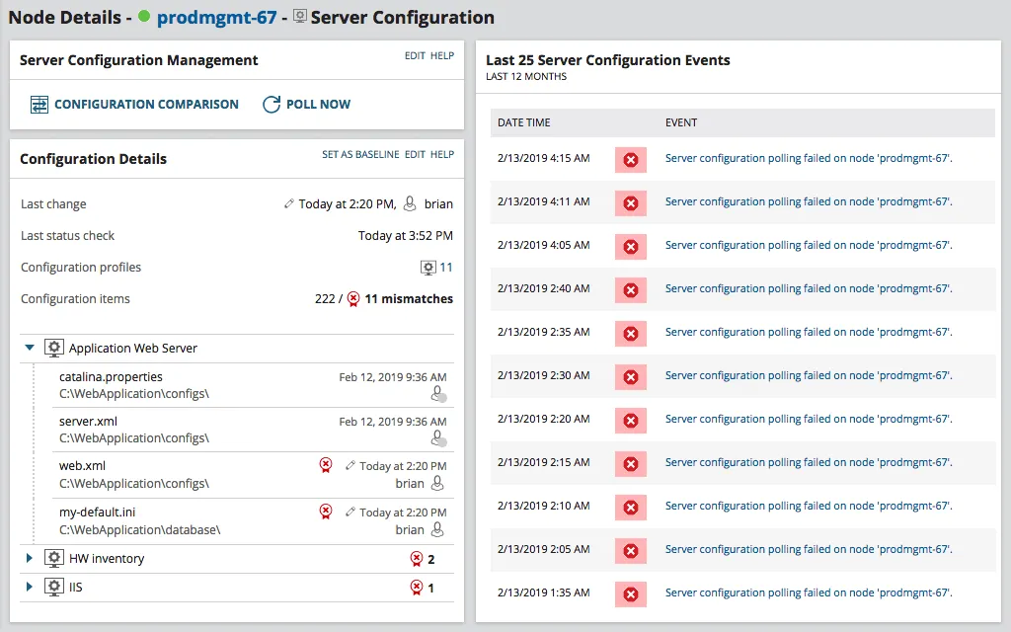Expand the HW inventory section
This screenshot has height=632, width=1011.
(x=28, y=558)
